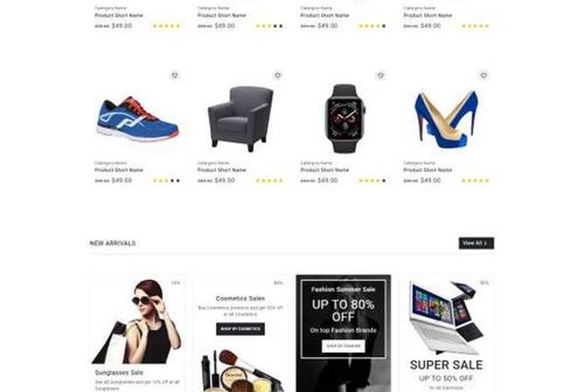Click Cosmetics Sales heading
The image size is (584, 392).
point(240,299)
